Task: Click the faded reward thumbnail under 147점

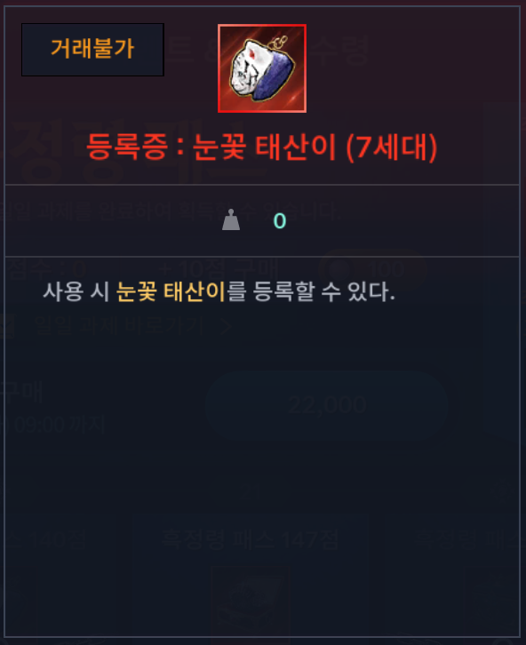Action: pyautogui.click(x=250, y=601)
